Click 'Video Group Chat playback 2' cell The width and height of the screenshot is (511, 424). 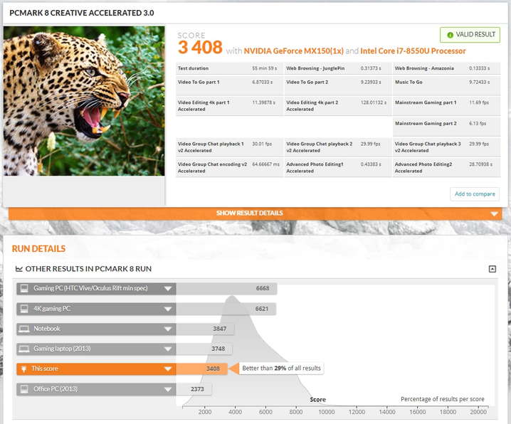(x=338, y=147)
